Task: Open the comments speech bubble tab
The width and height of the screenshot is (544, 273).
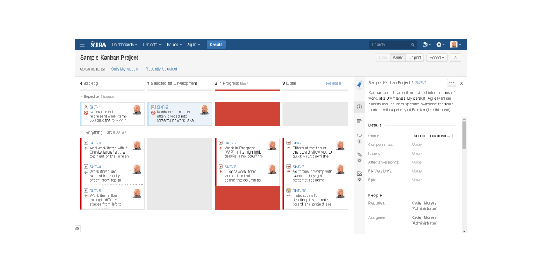Action: [360, 136]
